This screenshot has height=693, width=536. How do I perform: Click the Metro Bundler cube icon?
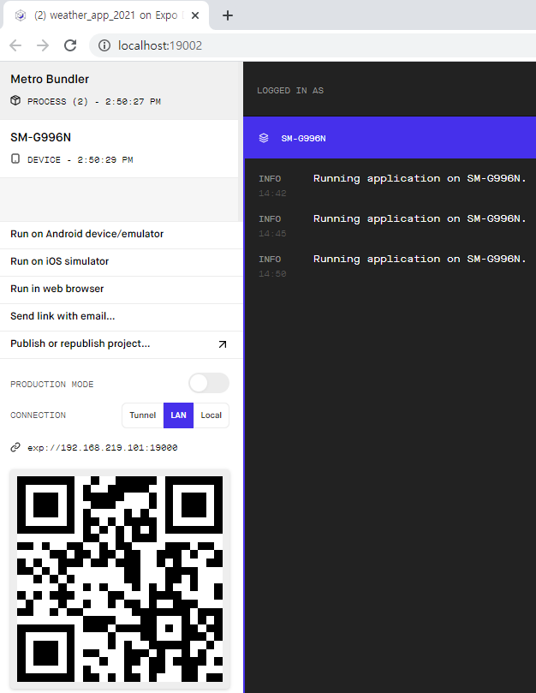tap(15, 100)
